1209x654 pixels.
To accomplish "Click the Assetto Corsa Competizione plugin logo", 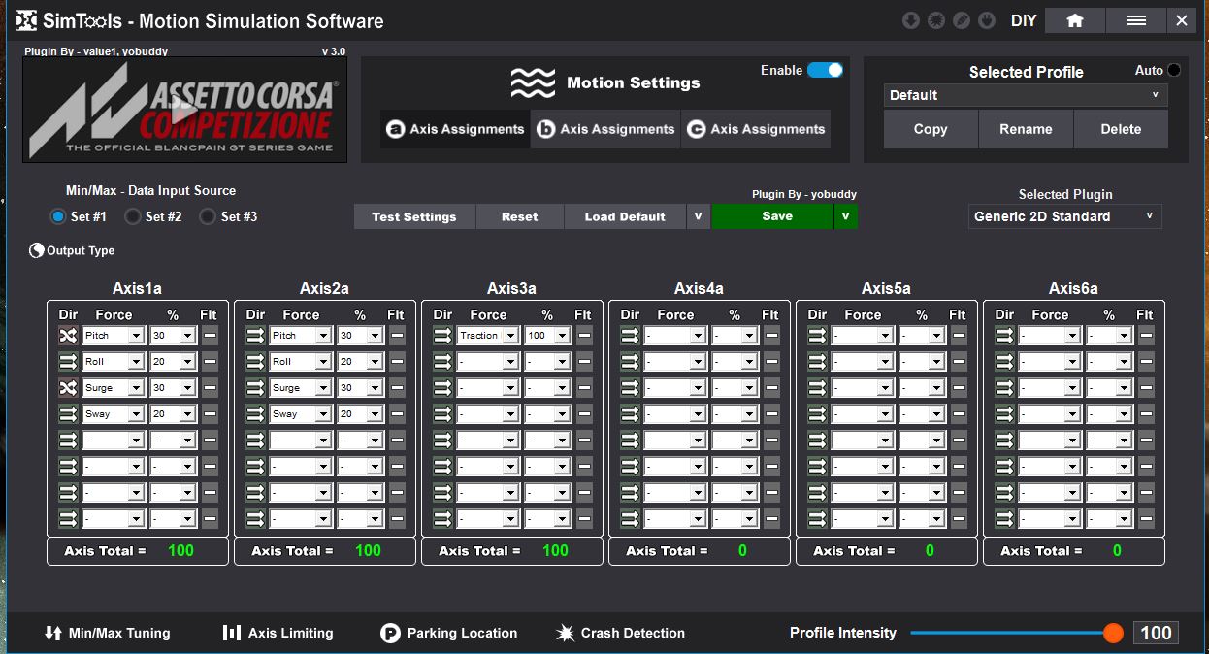I will [184, 109].
